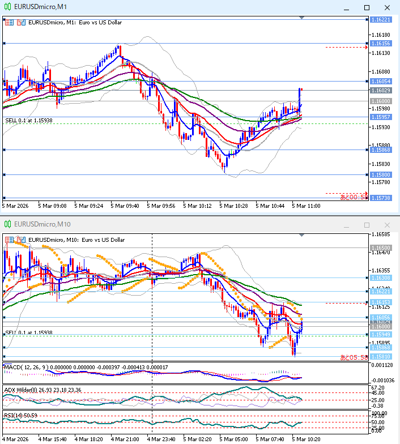Click the EURUSDmicro,M1 window title icon
Viewport: 400px width, 444px height.
point(7,7)
